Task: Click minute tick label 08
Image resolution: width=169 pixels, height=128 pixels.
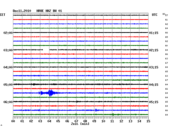Action: (x=85, y=121)
